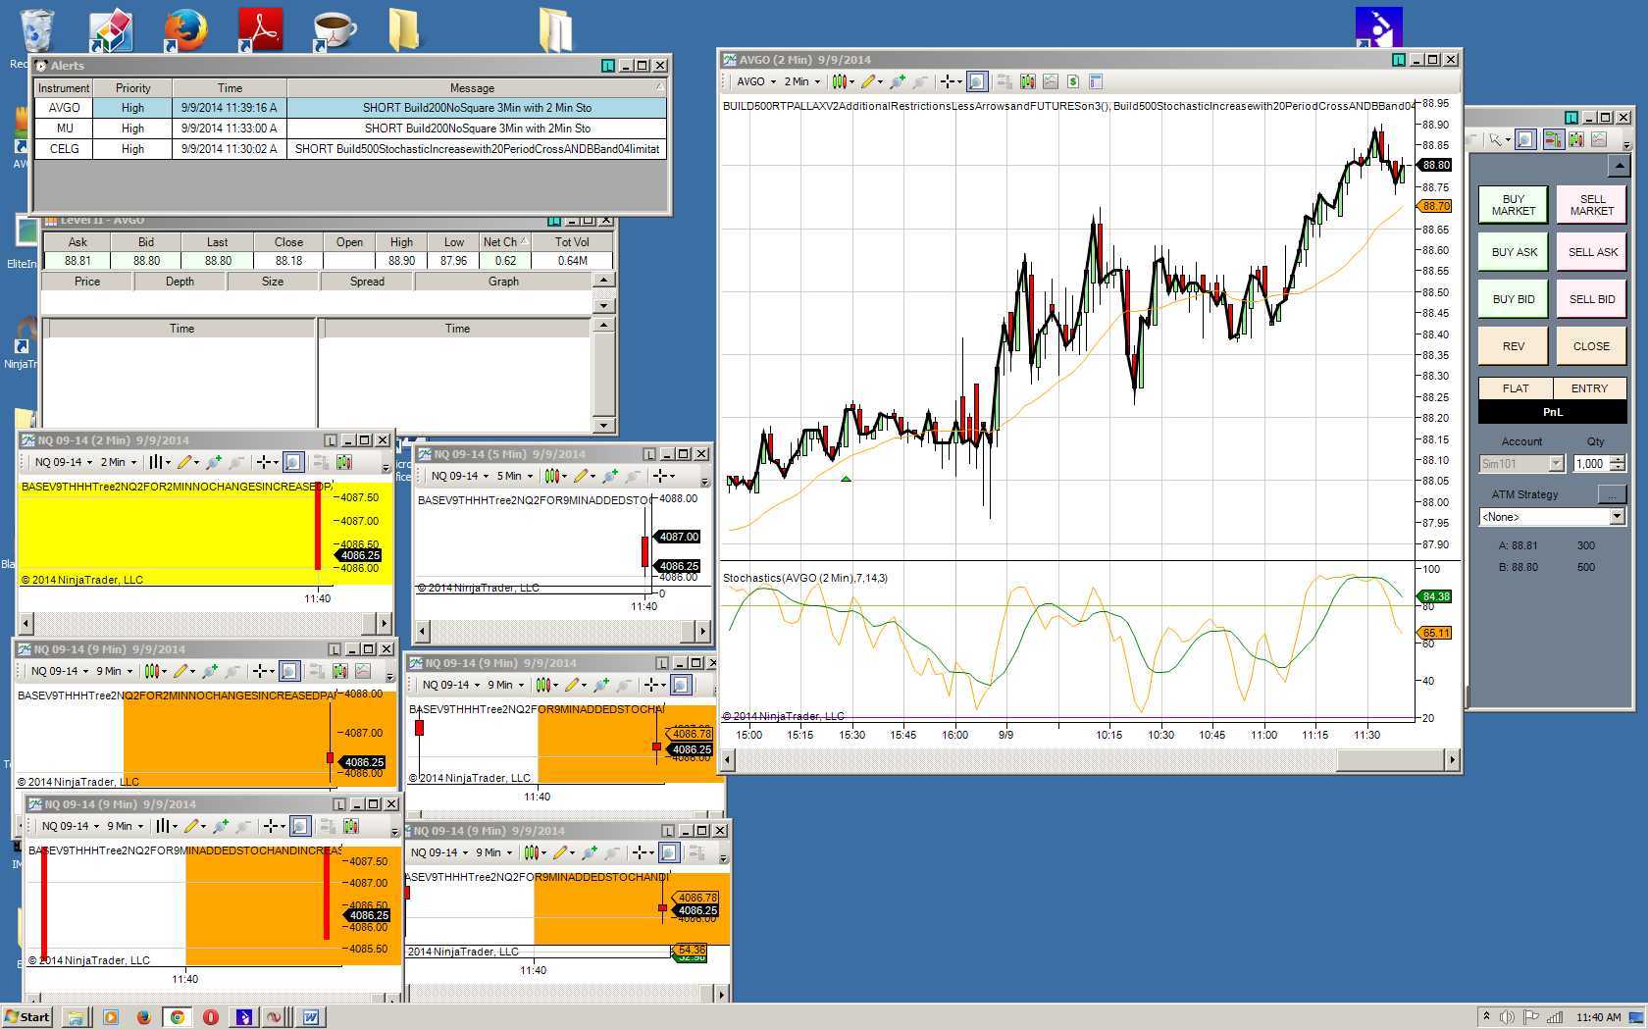Click the dollar sign icon in AVGO chart
The image size is (1648, 1030).
(x=1073, y=81)
